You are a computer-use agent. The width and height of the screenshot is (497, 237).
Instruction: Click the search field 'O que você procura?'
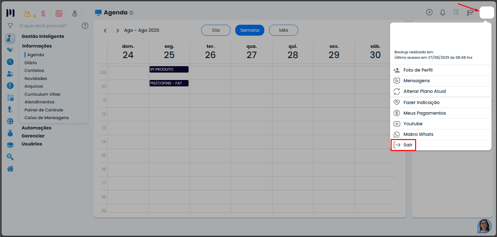(x=43, y=26)
